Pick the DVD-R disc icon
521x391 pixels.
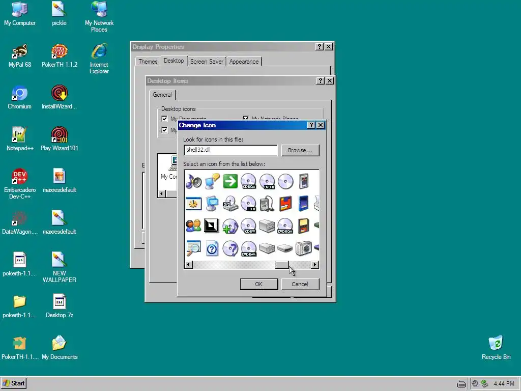tap(267, 182)
